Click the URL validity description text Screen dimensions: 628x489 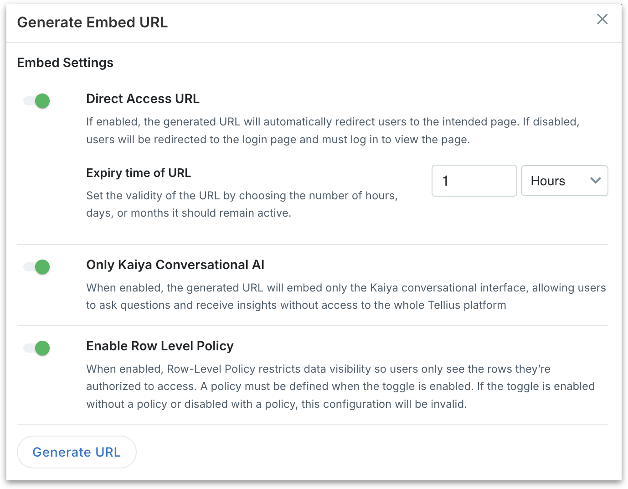[242, 204]
